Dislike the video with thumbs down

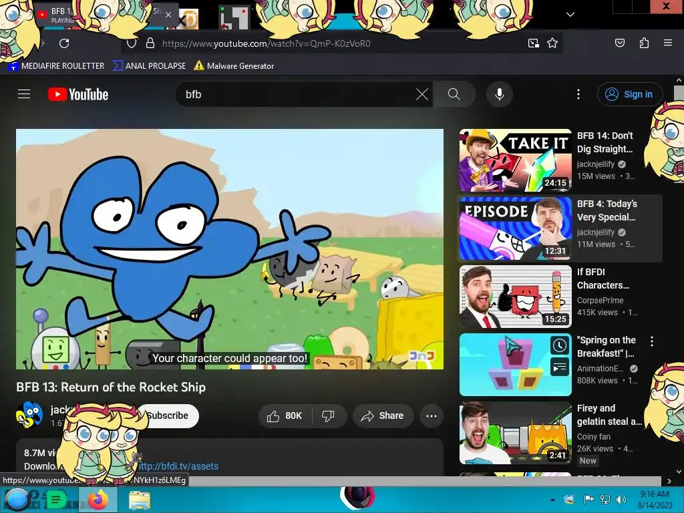tap(329, 415)
